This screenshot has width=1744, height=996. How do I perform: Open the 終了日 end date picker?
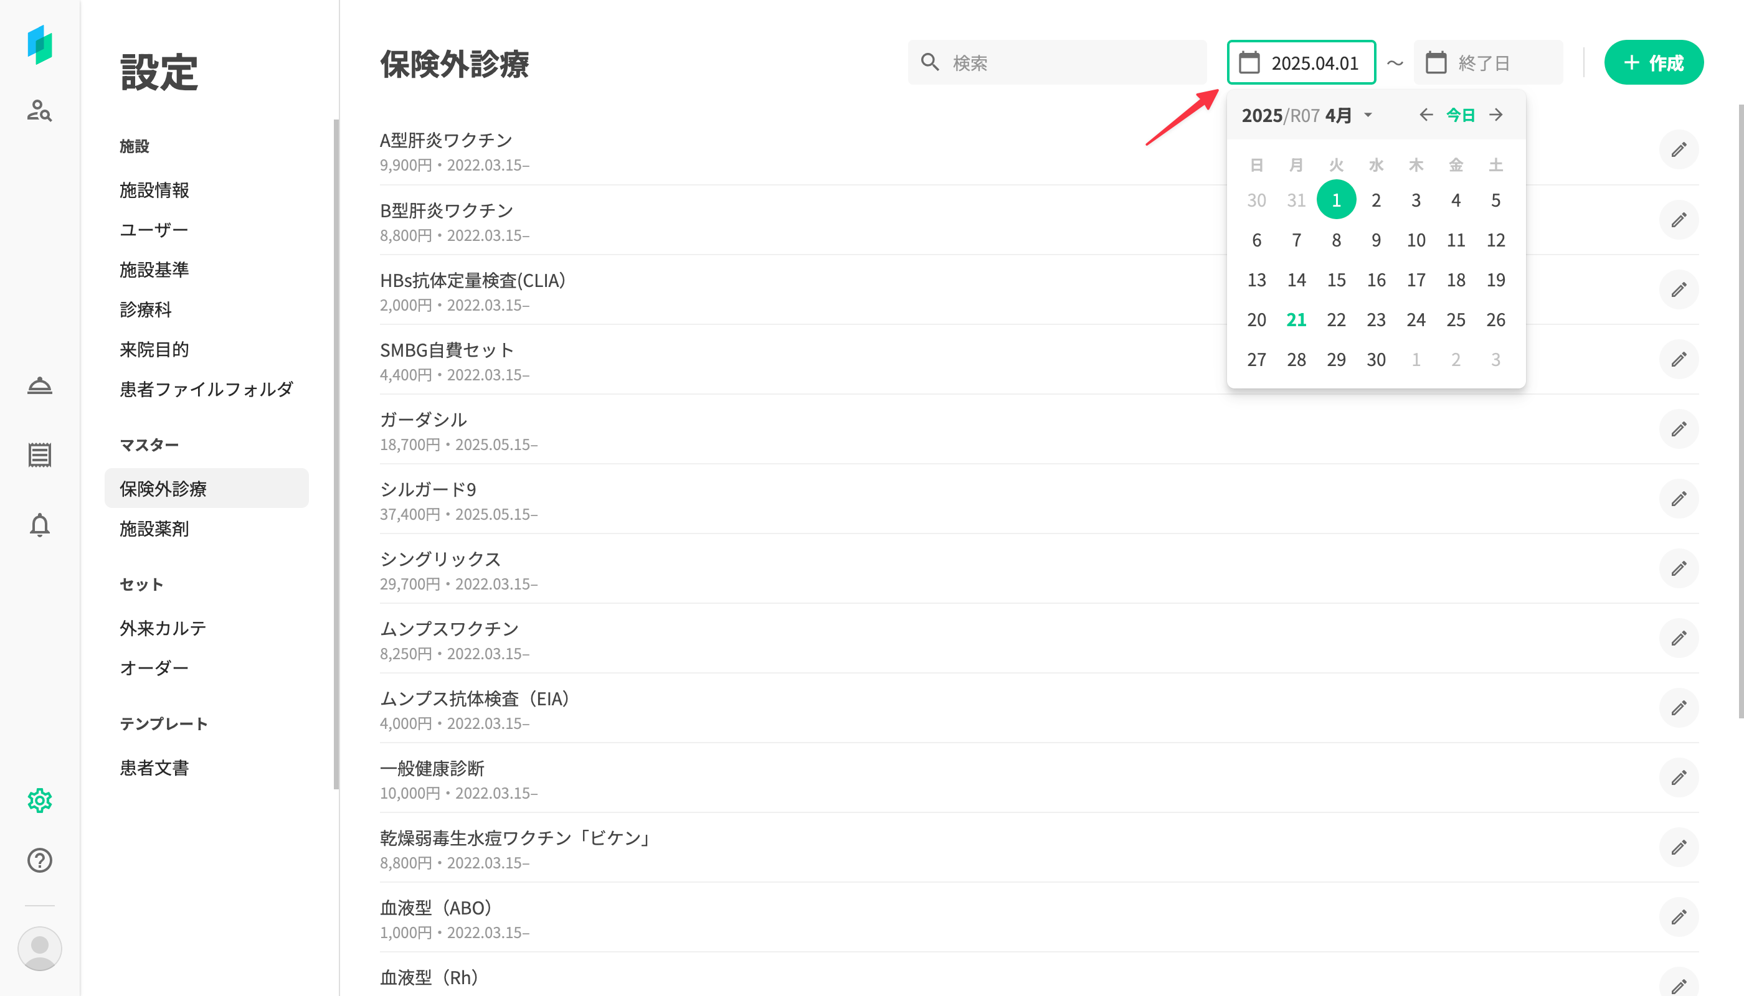tap(1487, 63)
